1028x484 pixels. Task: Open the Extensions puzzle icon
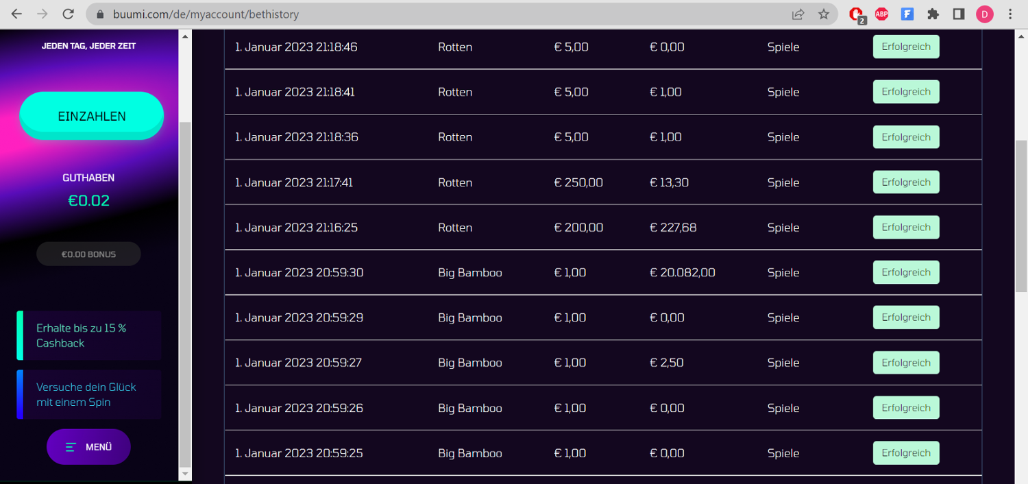(x=933, y=14)
